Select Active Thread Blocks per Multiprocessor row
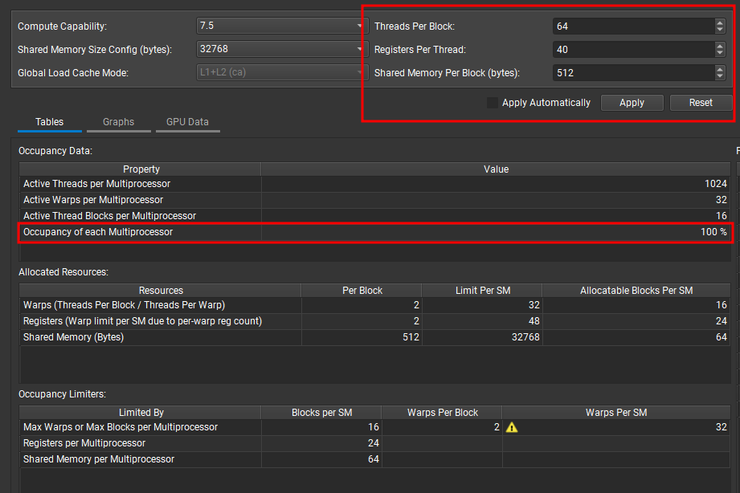Viewport: 740px width, 493px height. point(375,216)
